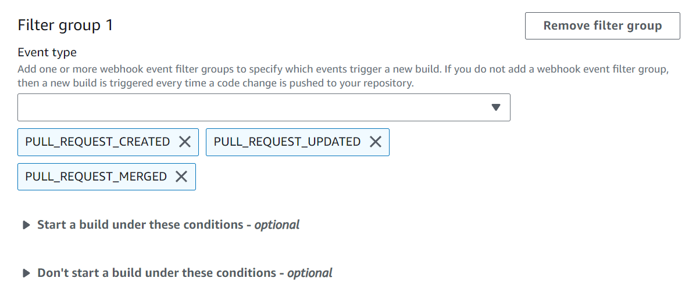Expand the 'Start a build' conditions triangle

26,225
